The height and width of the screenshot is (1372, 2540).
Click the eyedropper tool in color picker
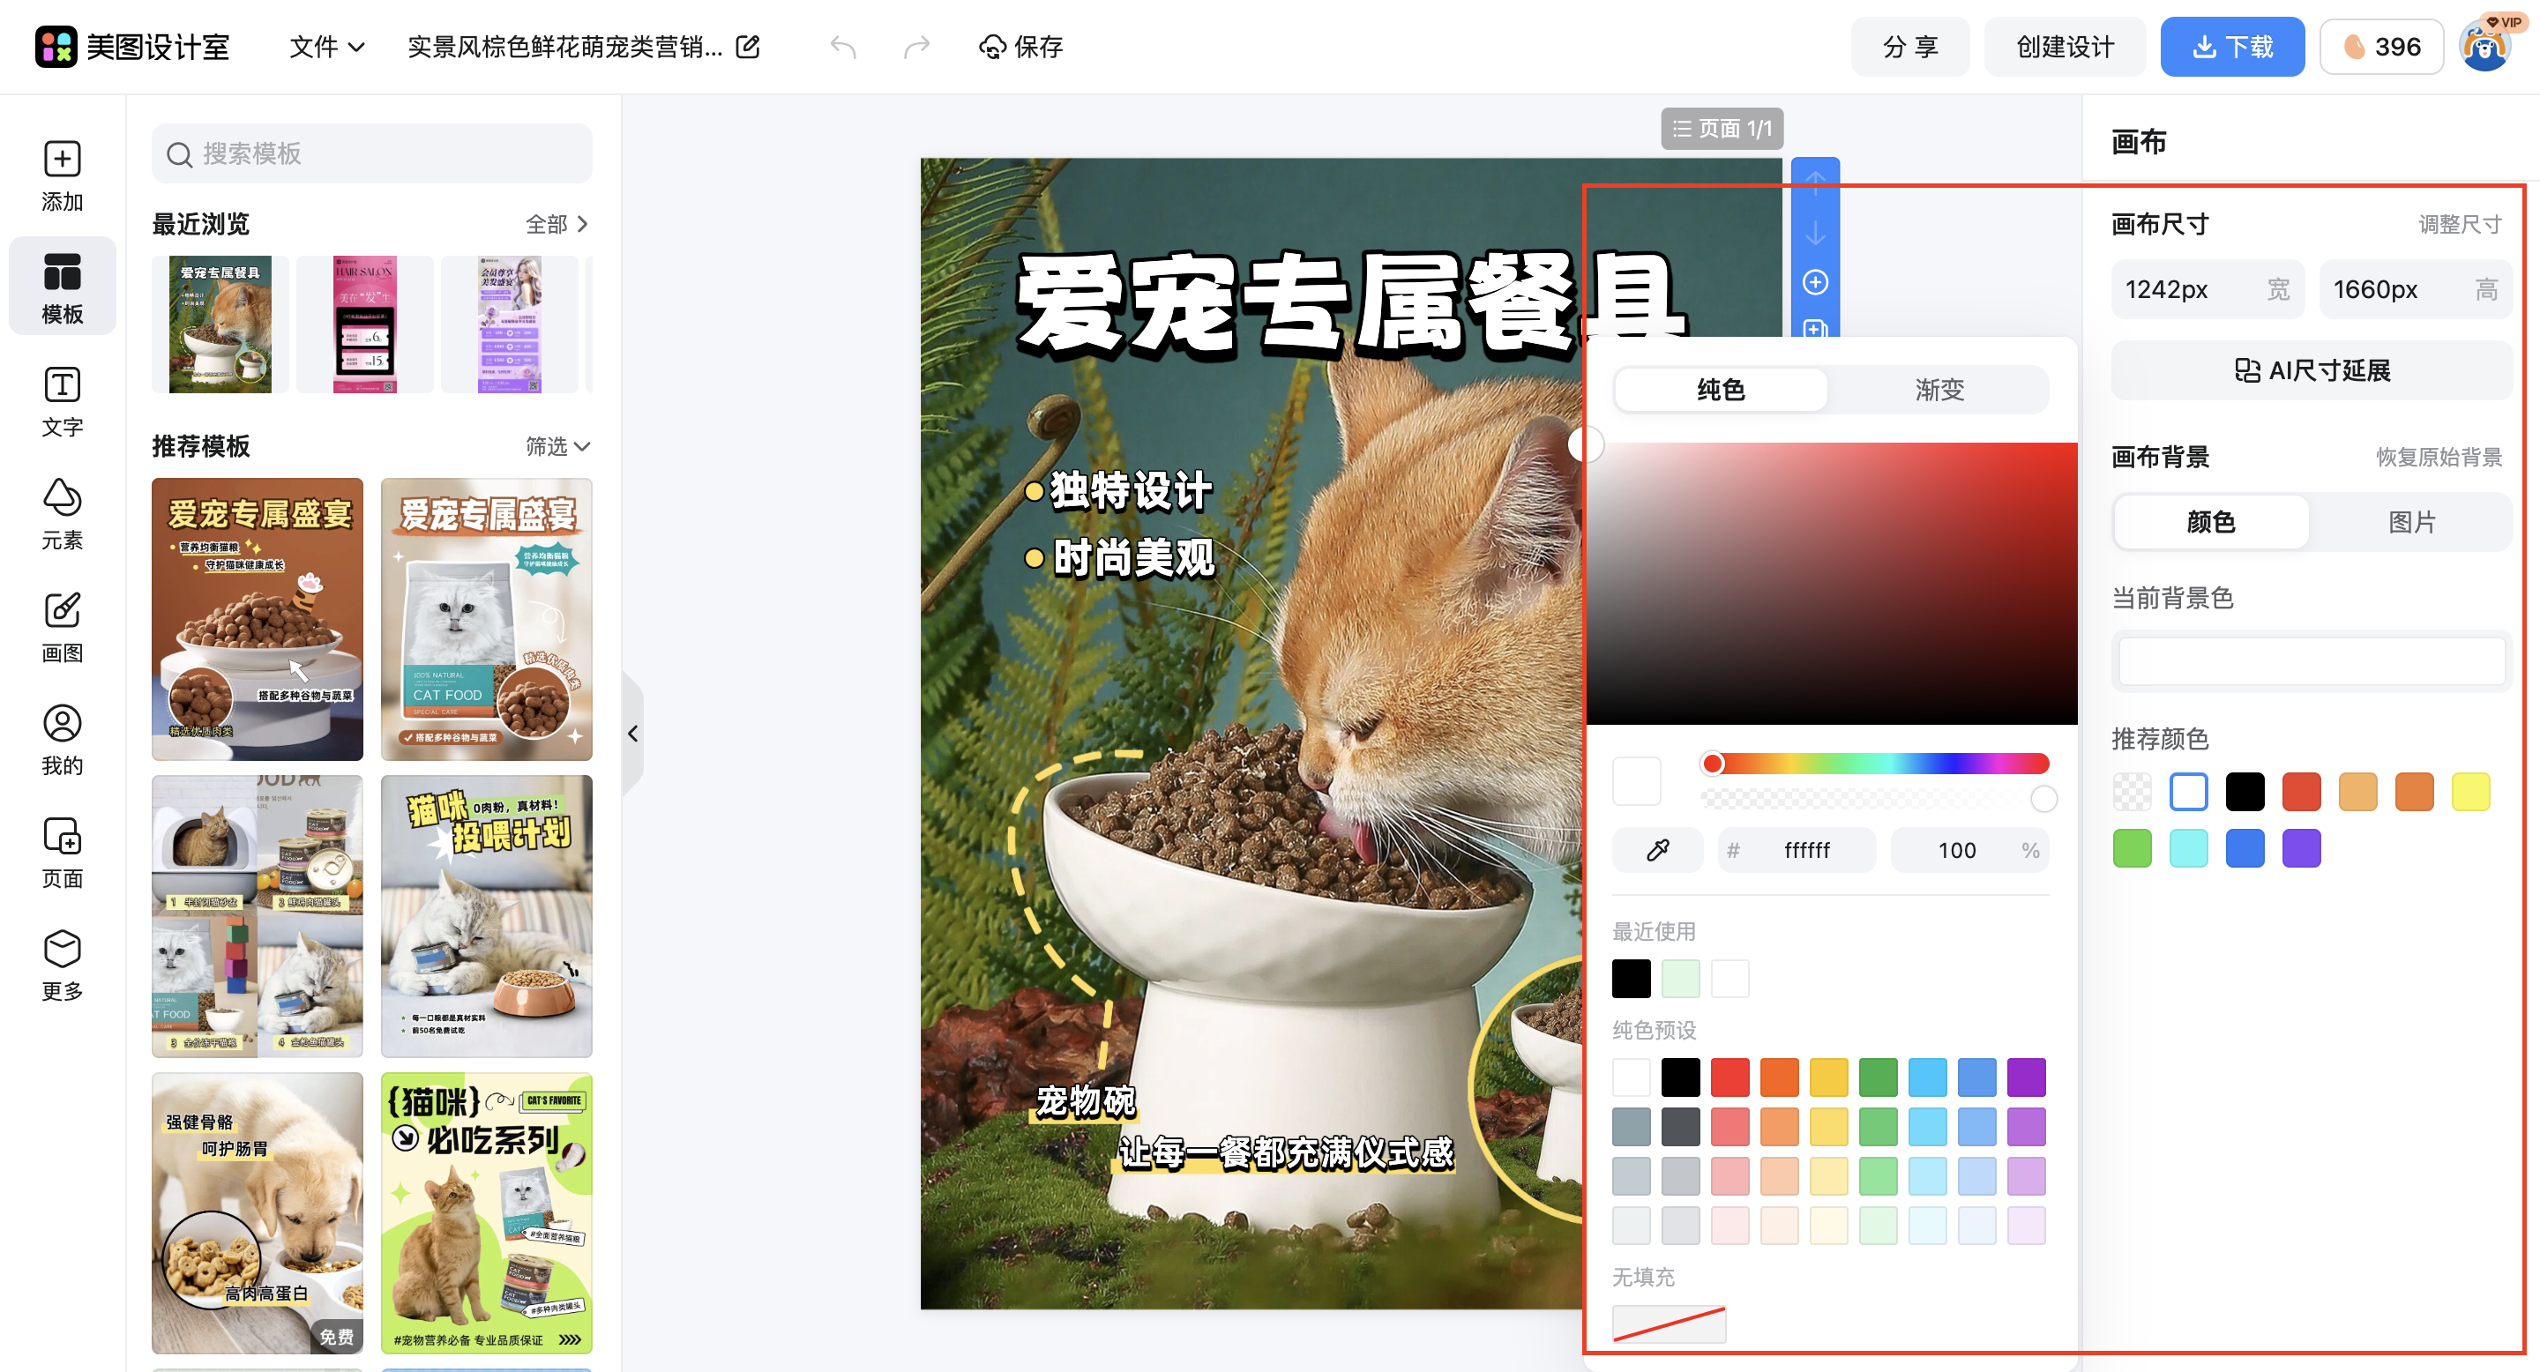coord(1657,850)
